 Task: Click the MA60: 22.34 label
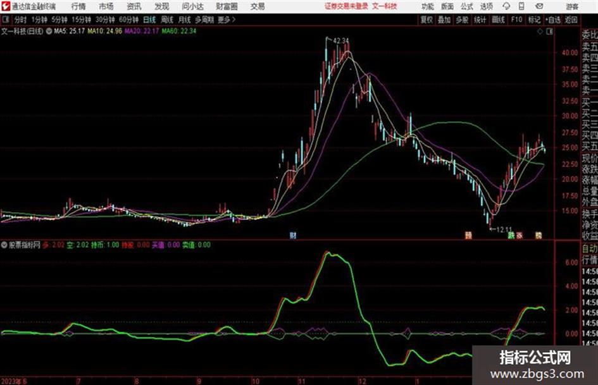pos(179,31)
